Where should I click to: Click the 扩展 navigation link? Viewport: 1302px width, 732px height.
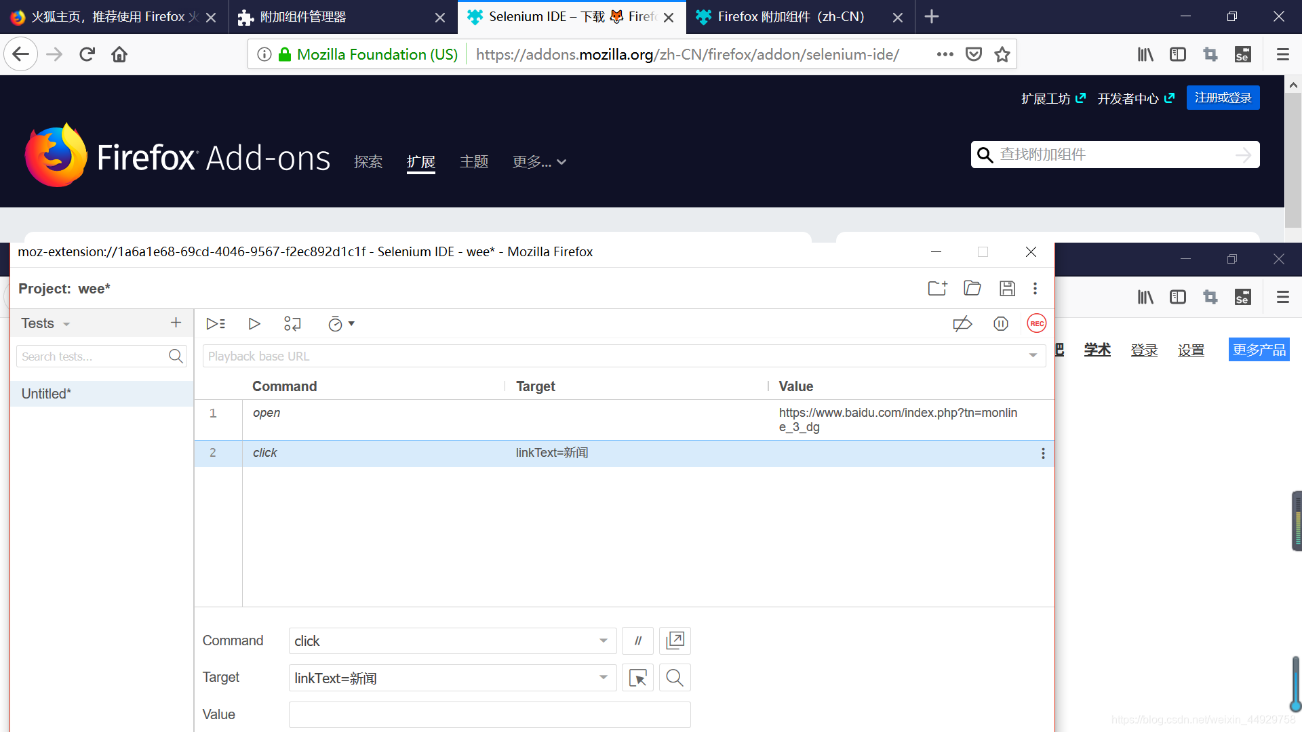tap(421, 162)
